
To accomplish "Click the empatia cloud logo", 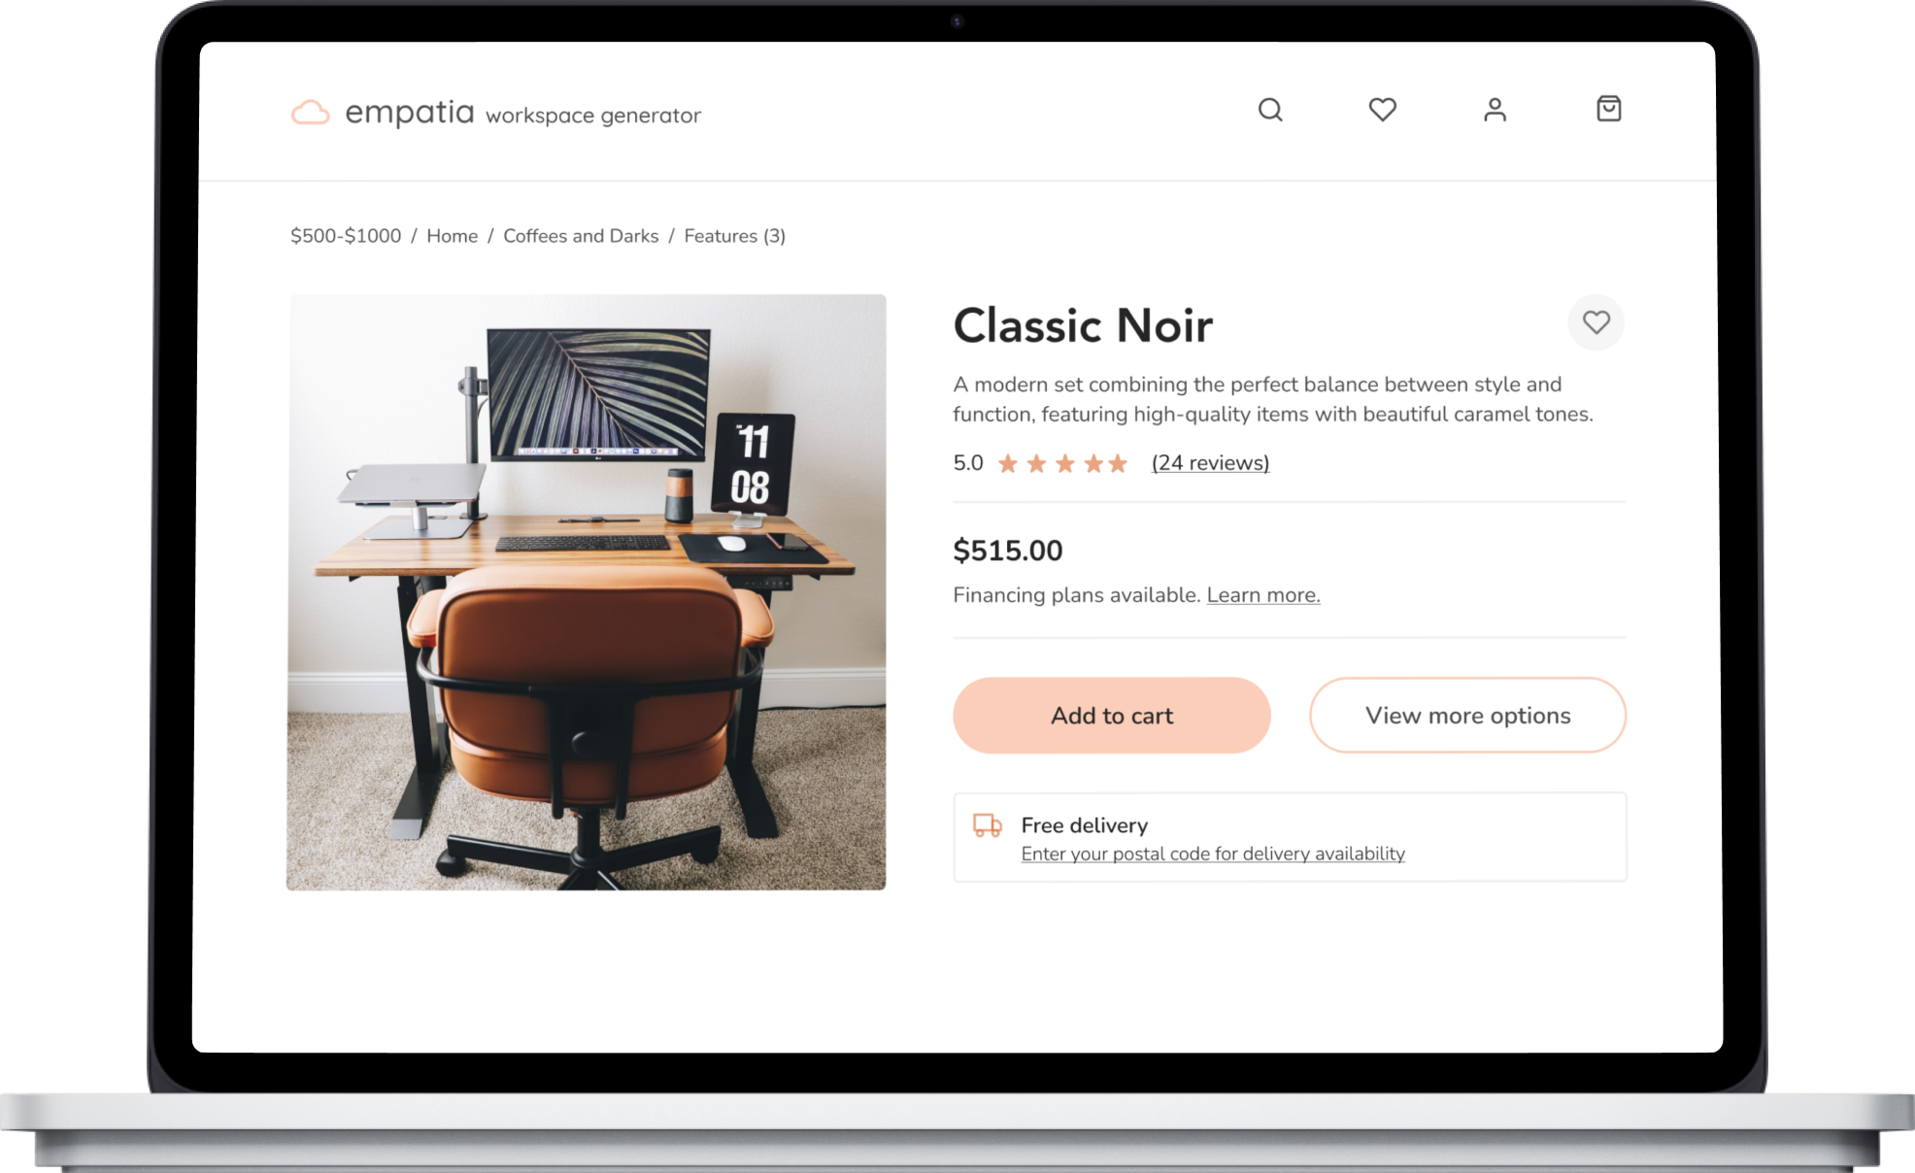I will pyautogui.click(x=311, y=113).
